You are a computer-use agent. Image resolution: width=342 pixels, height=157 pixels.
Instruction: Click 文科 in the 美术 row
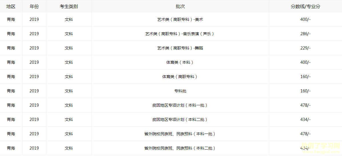pos(69,19)
